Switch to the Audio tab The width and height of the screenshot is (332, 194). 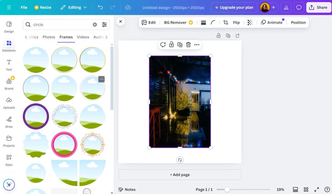99,37
